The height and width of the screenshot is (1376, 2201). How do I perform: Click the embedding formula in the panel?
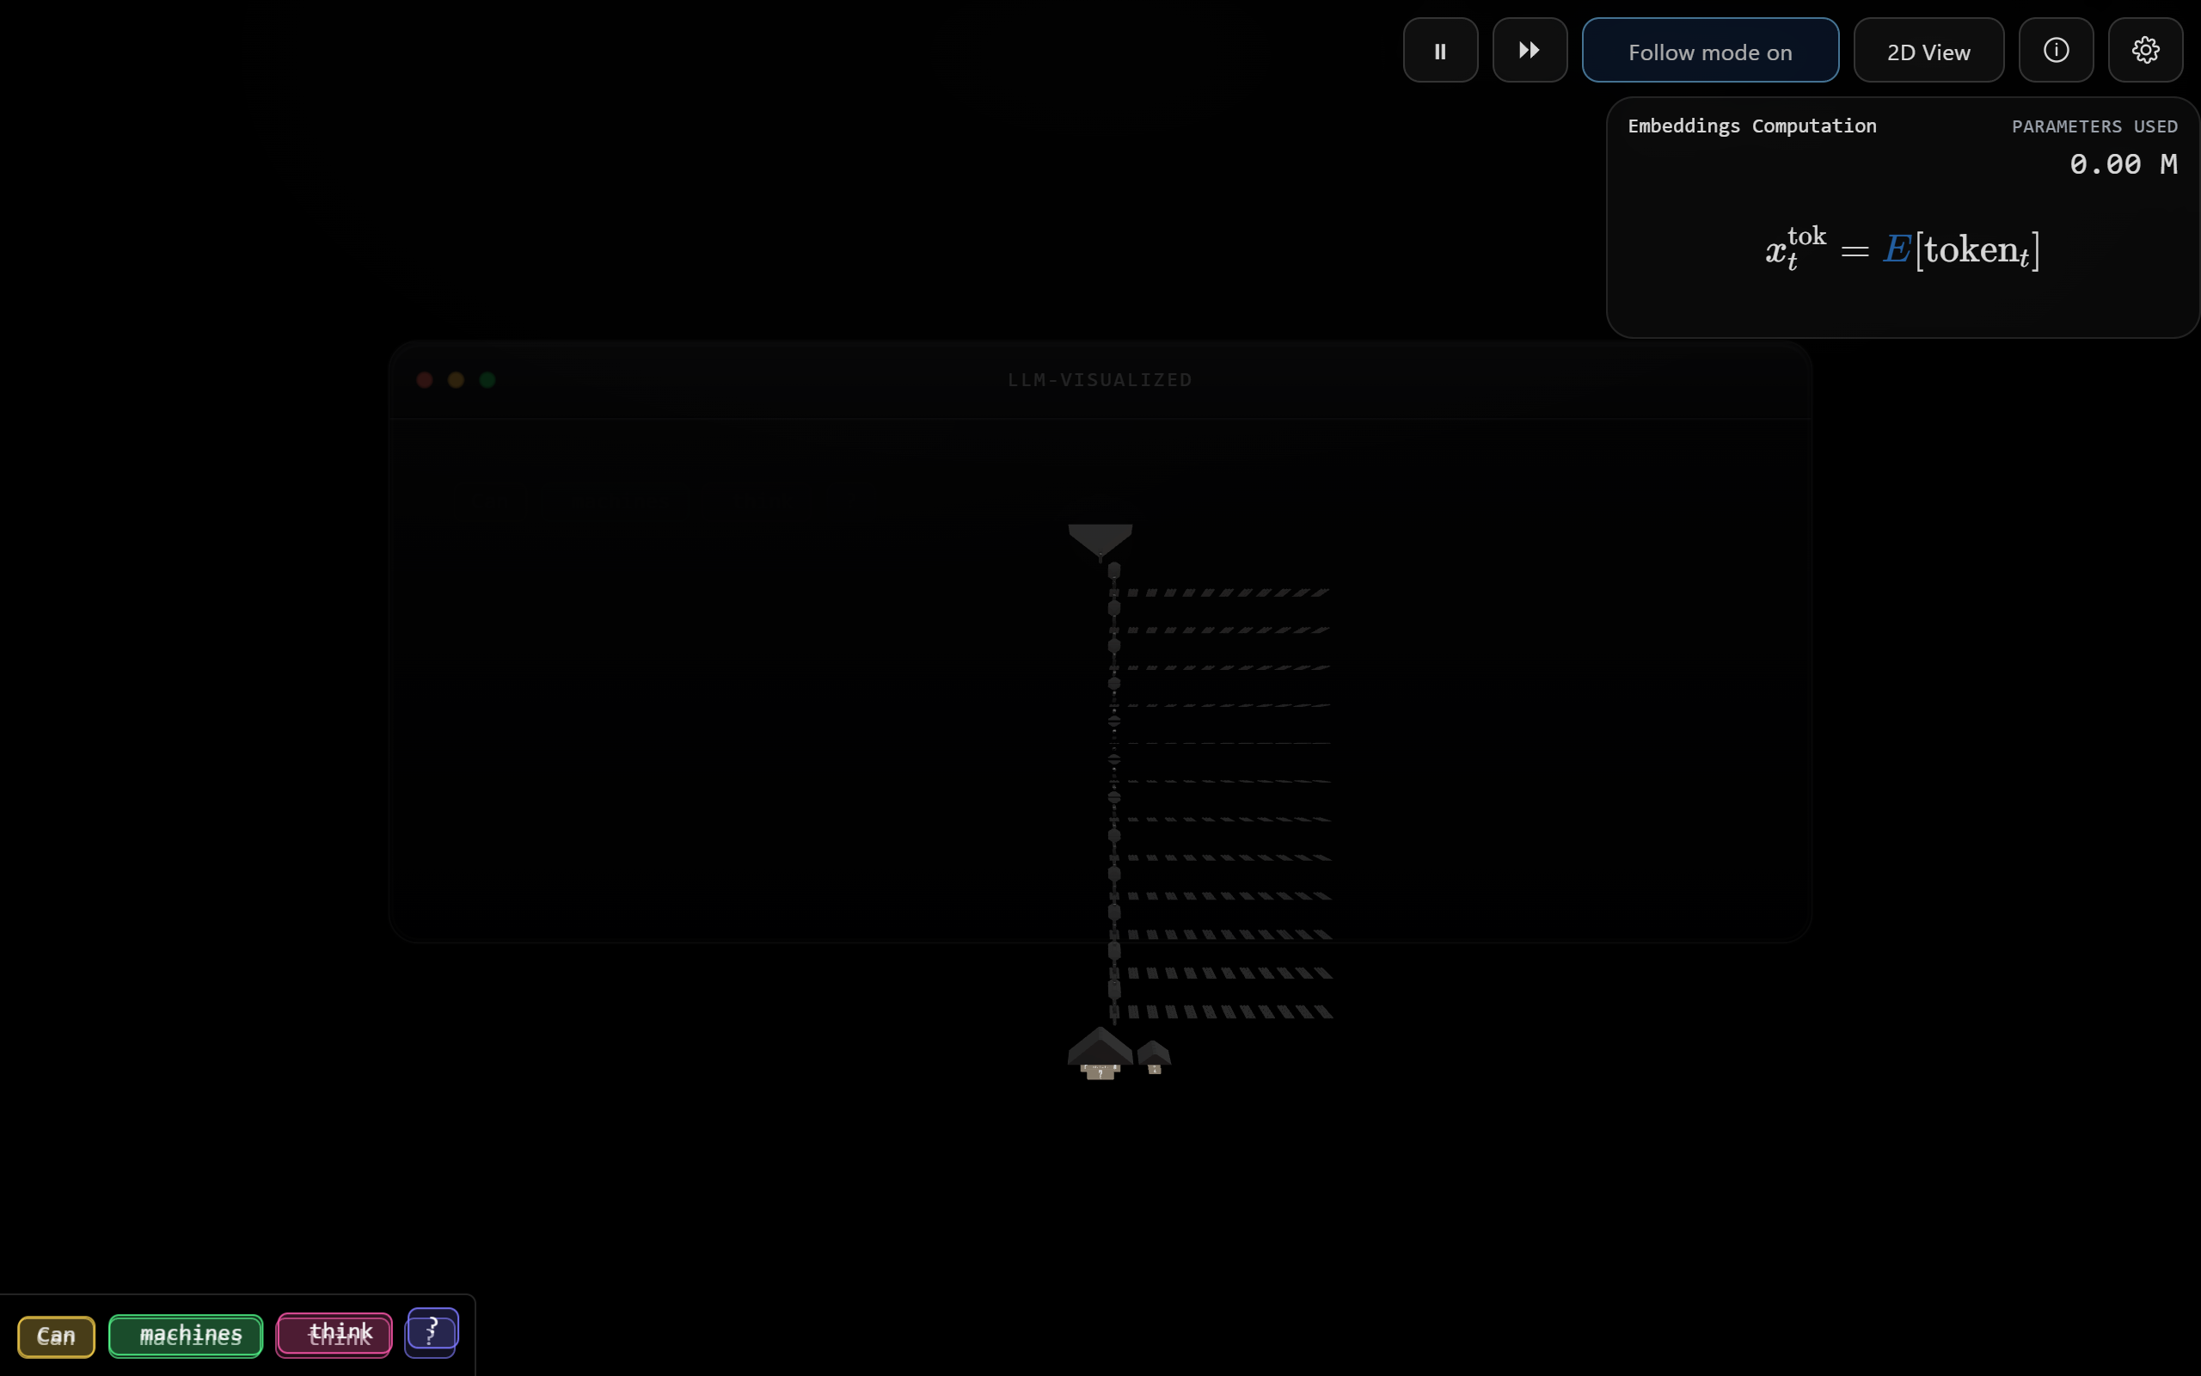tap(1903, 249)
